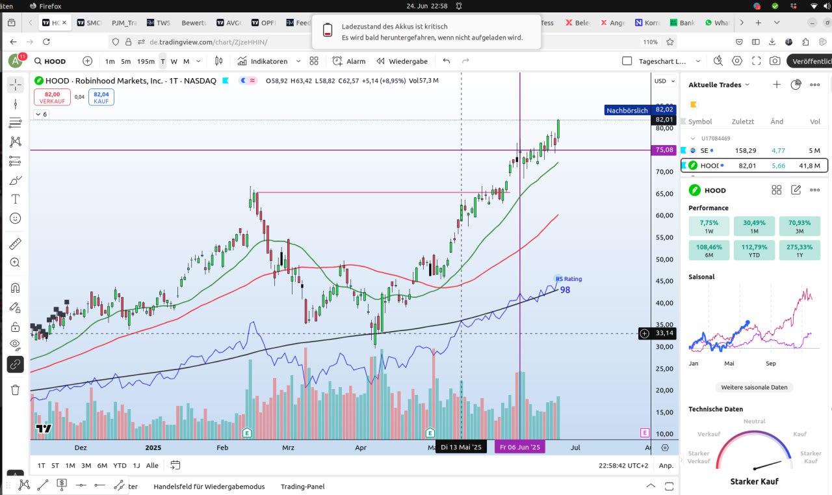
Task: Tick the Tageschart layout checkbox
Action: click(627, 61)
